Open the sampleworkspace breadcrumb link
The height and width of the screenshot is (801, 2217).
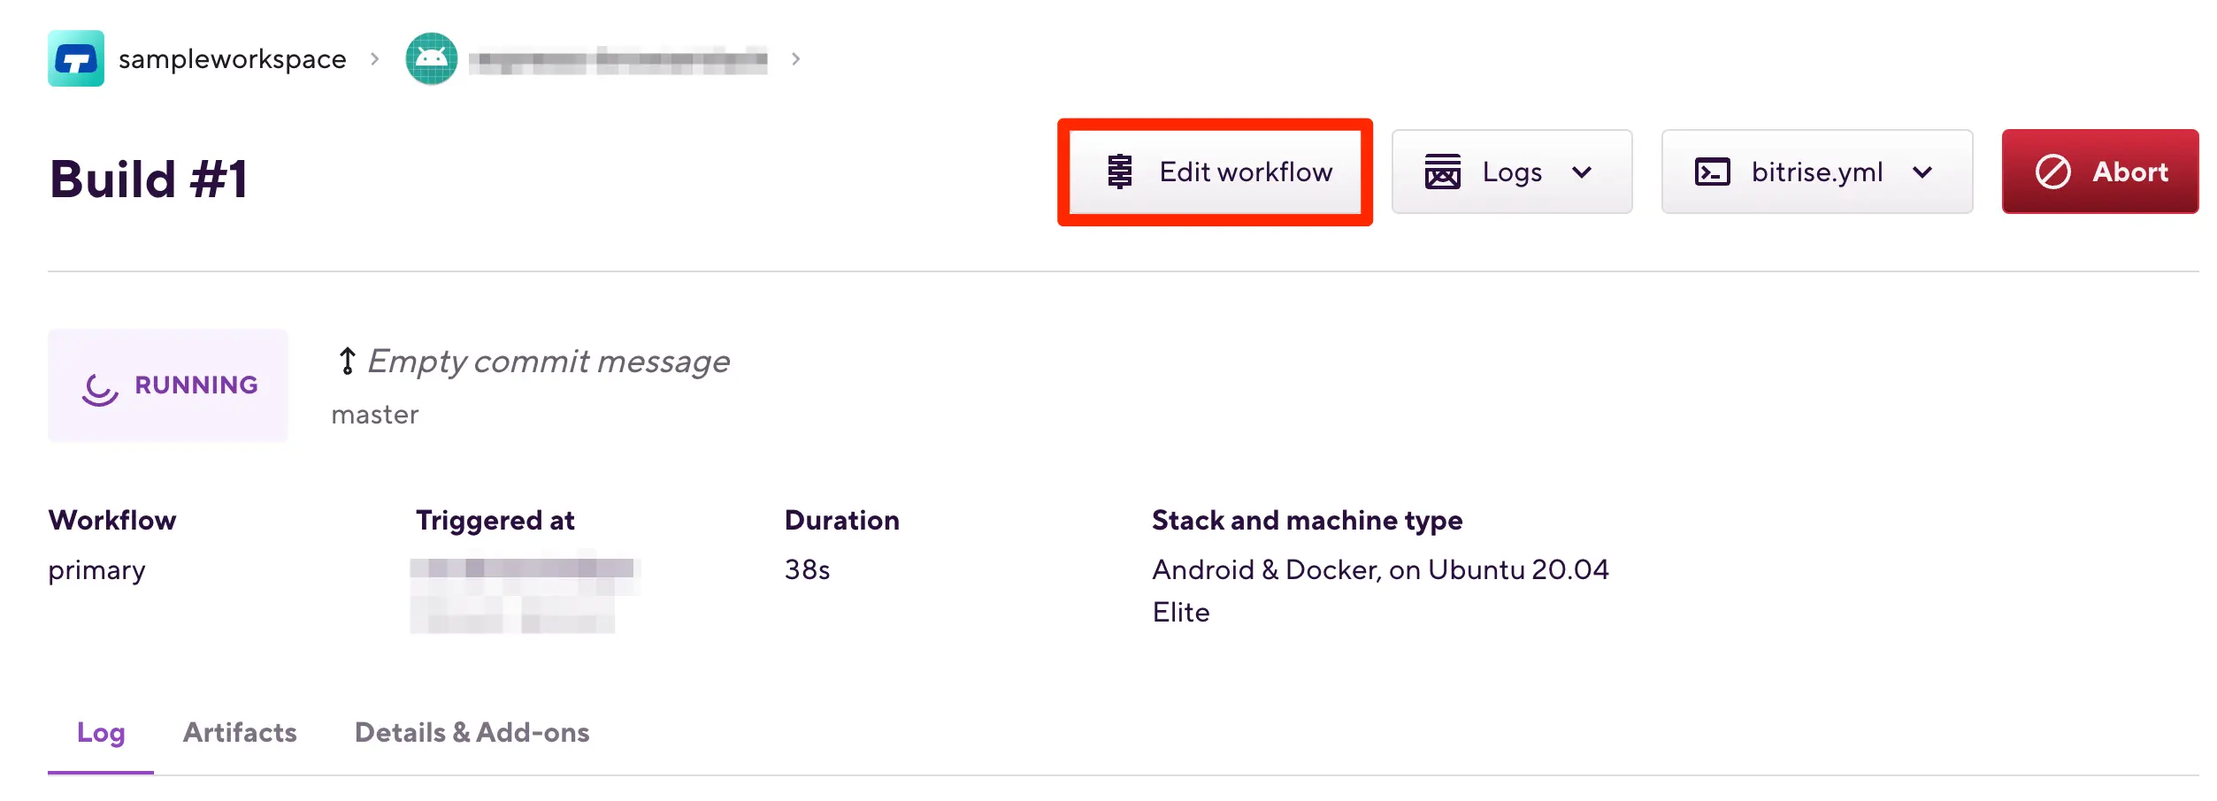[232, 59]
